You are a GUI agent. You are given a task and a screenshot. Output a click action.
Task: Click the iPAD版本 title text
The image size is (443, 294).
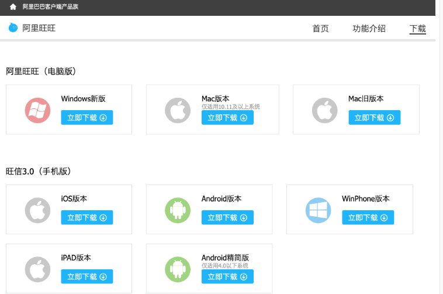(x=76, y=258)
